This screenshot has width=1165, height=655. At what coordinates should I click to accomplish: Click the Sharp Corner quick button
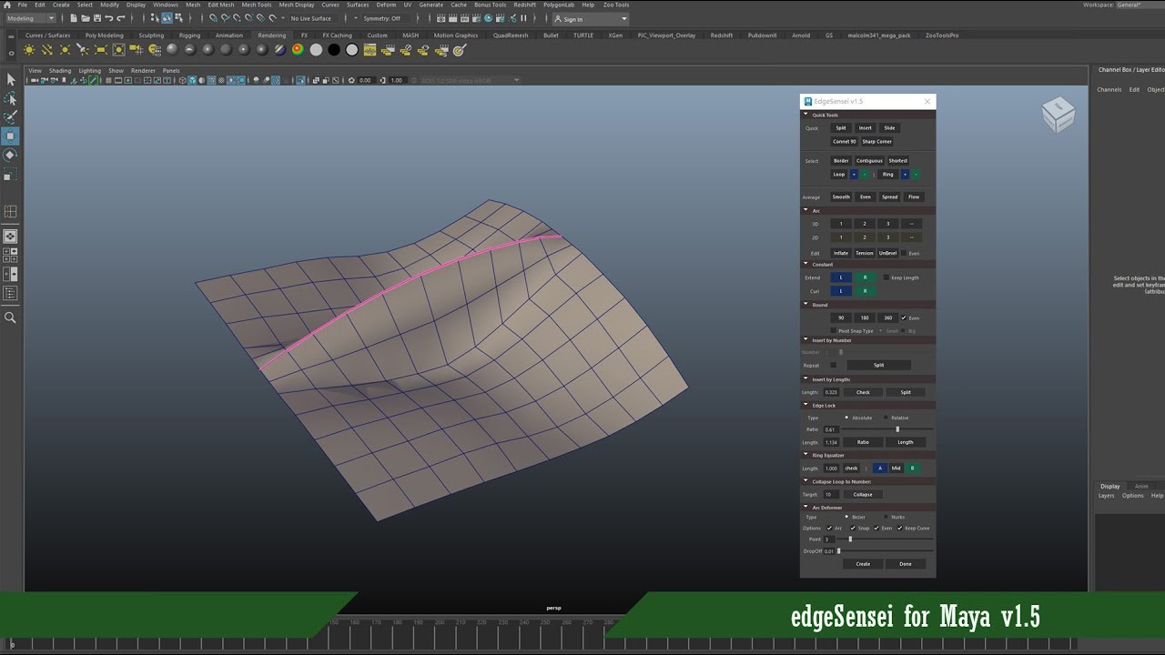tap(877, 141)
